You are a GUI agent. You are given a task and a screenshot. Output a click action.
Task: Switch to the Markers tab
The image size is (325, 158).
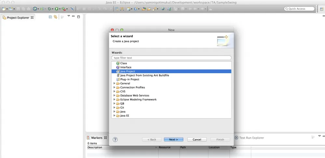(97, 138)
